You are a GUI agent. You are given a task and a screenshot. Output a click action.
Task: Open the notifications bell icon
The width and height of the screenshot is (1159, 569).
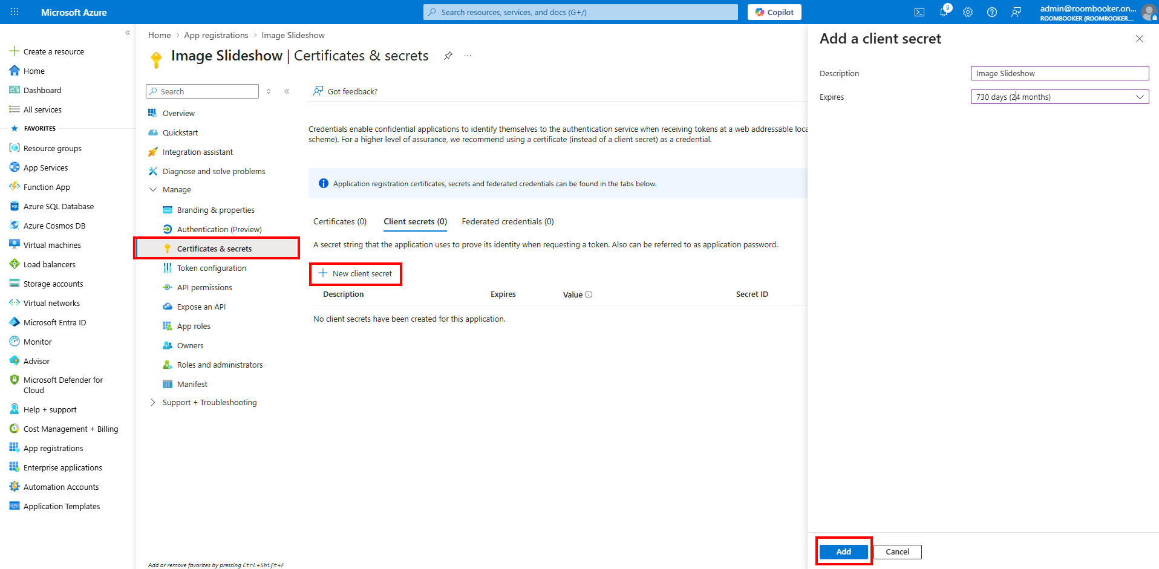pos(944,12)
